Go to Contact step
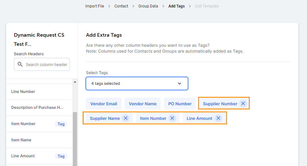307x166 pixels. click(x=121, y=6)
